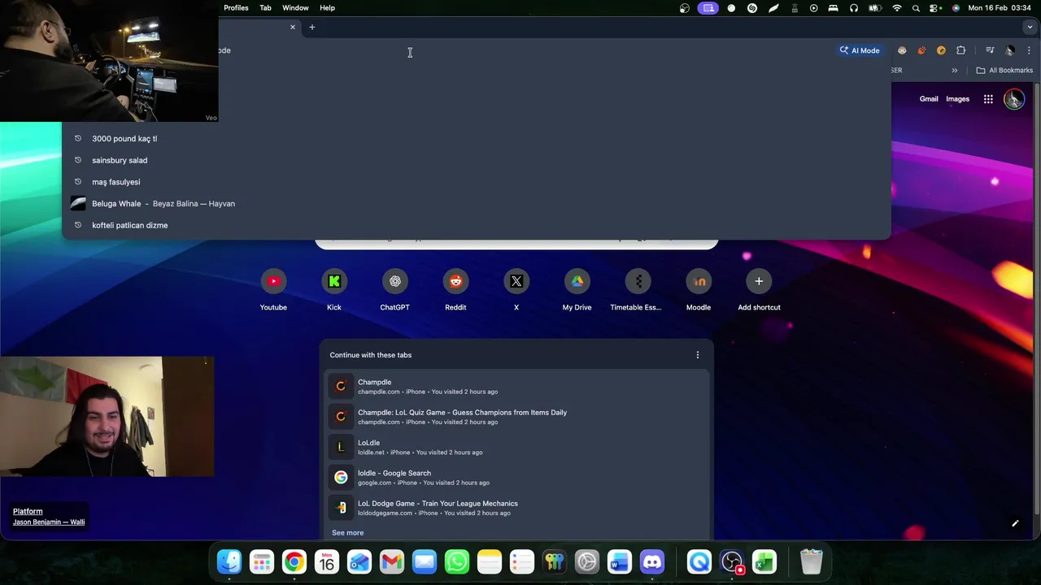Open loldle - Google Search entry
This screenshot has height=585, width=1041.
516,478
